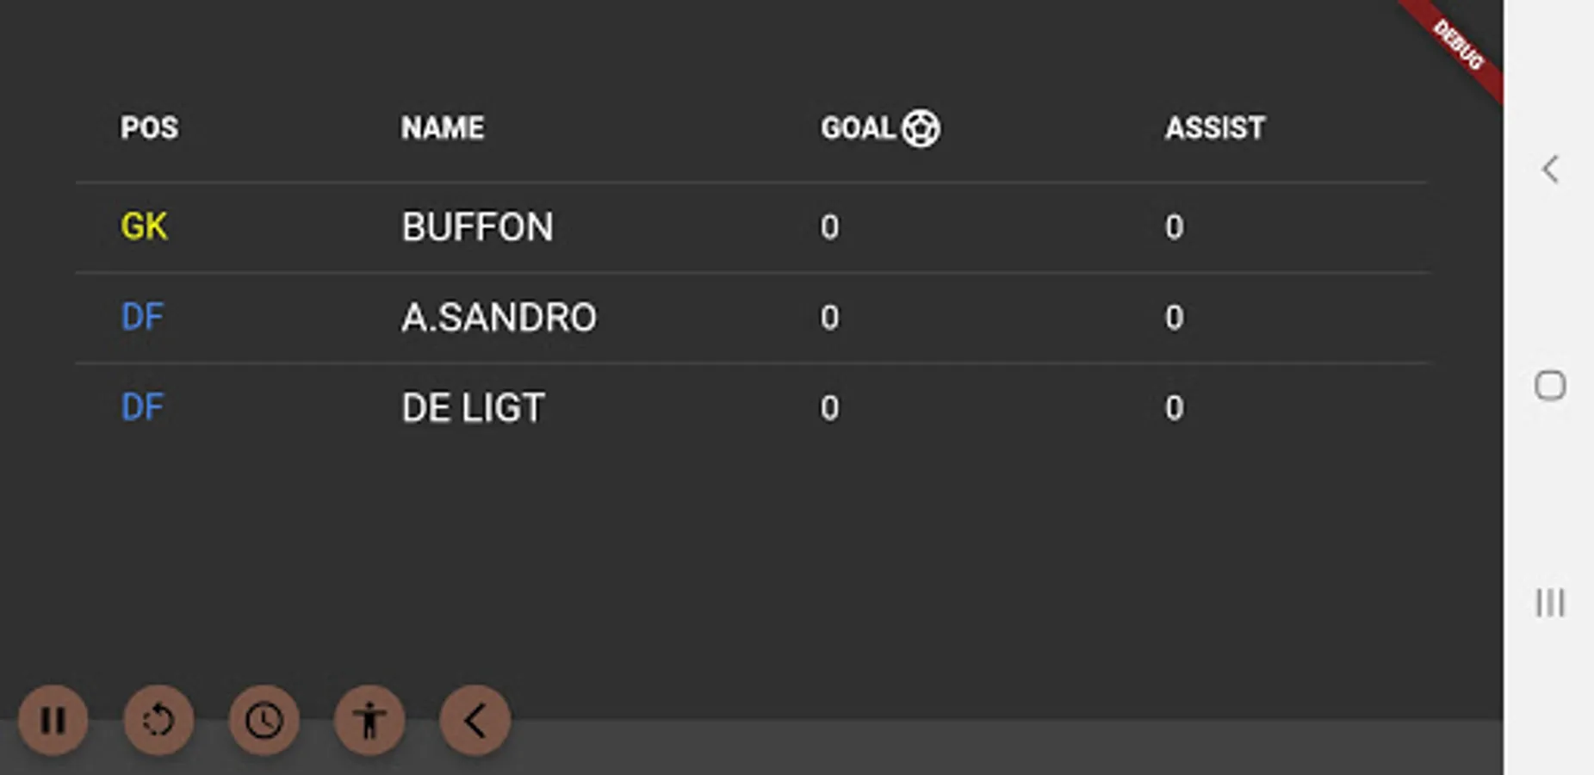This screenshot has width=1594, height=775.
Task: Click the soccer ball icon beside GOAL
Action: [x=921, y=128]
